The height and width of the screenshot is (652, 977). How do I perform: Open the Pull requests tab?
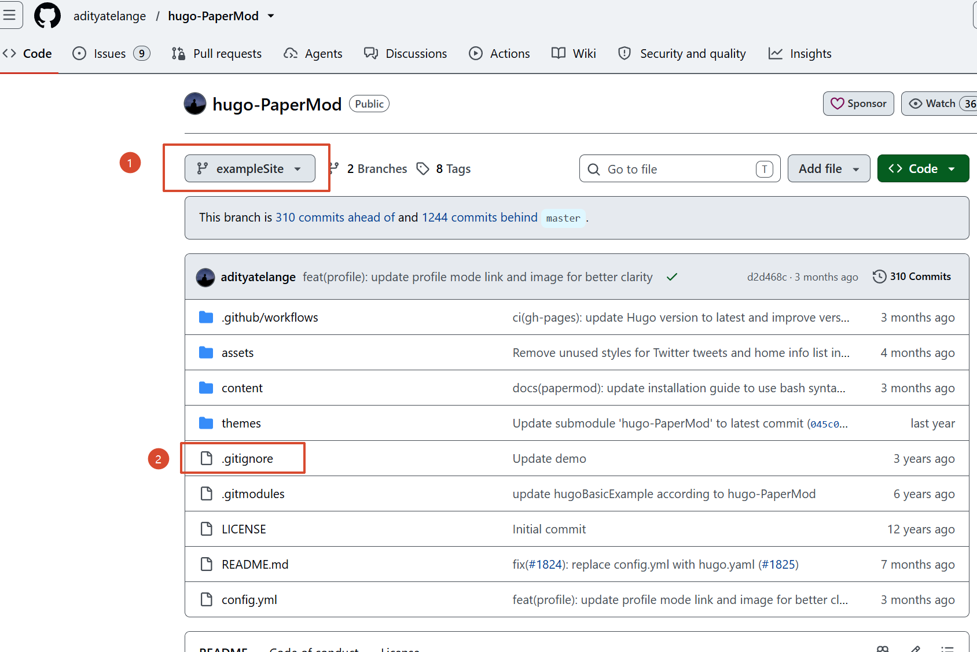(216, 54)
